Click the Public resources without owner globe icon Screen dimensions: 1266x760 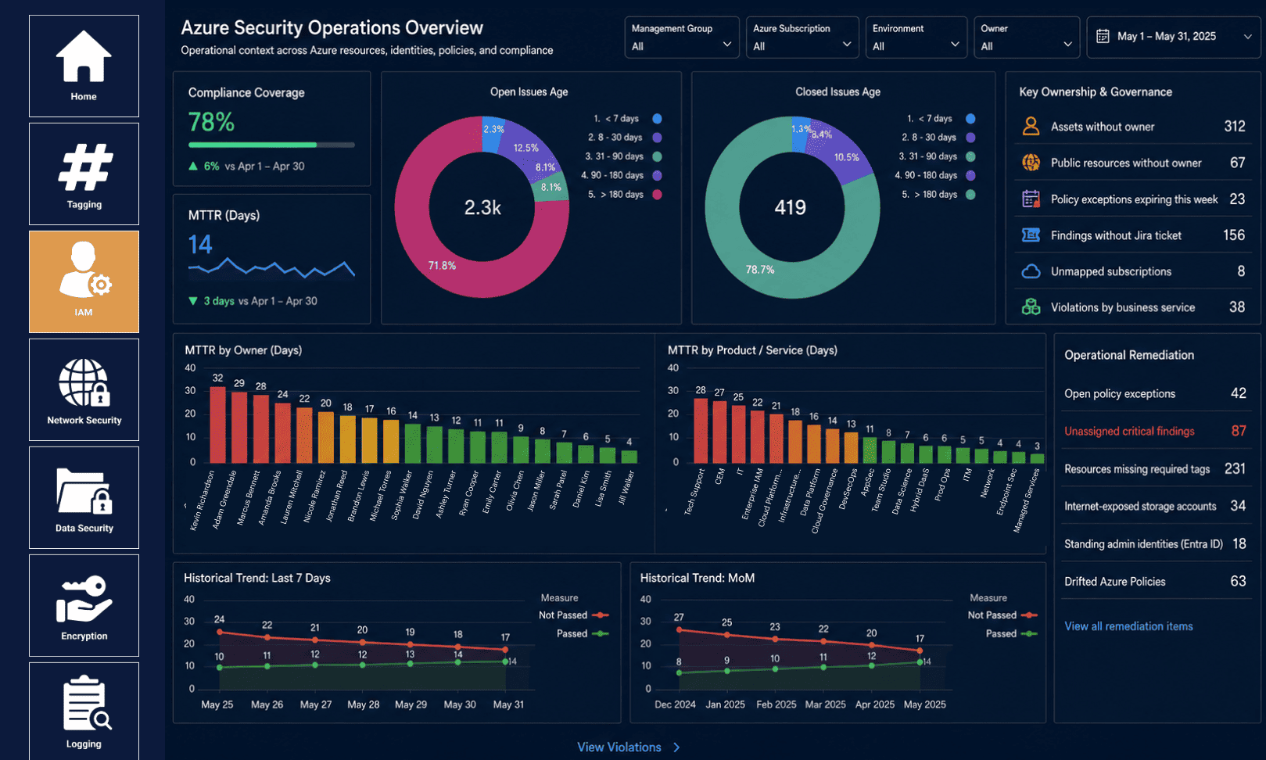tap(1031, 163)
